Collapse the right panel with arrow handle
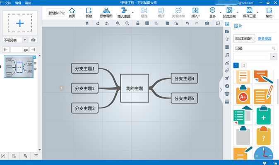 (x=221, y=88)
